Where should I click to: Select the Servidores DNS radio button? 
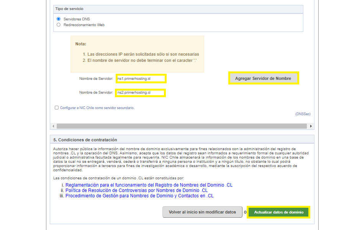pyautogui.click(x=59, y=19)
